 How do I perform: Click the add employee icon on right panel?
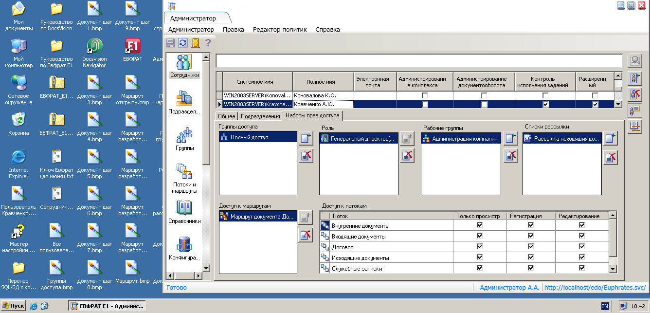tap(634, 77)
